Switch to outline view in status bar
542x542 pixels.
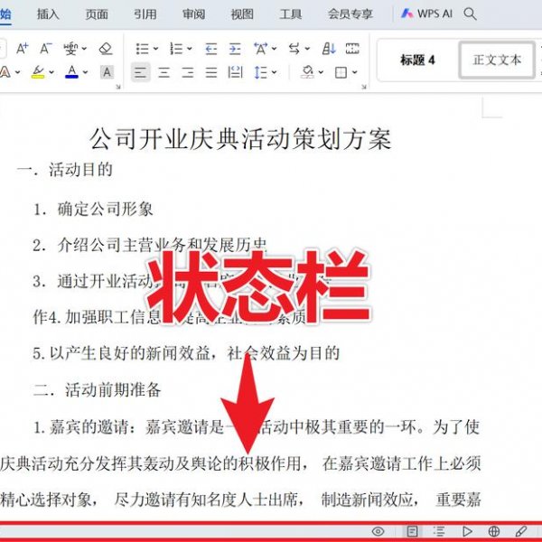tap(439, 532)
